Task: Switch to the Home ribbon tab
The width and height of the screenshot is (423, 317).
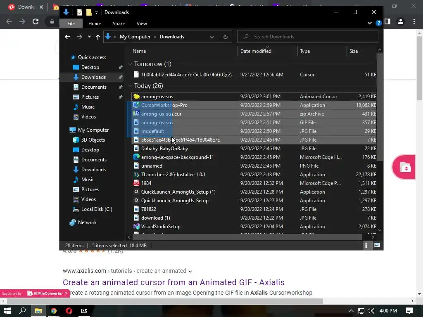Action: pyautogui.click(x=95, y=24)
